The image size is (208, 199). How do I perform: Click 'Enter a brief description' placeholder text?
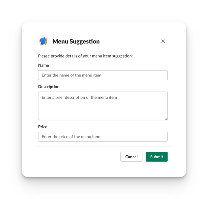pyautogui.click(x=79, y=97)
